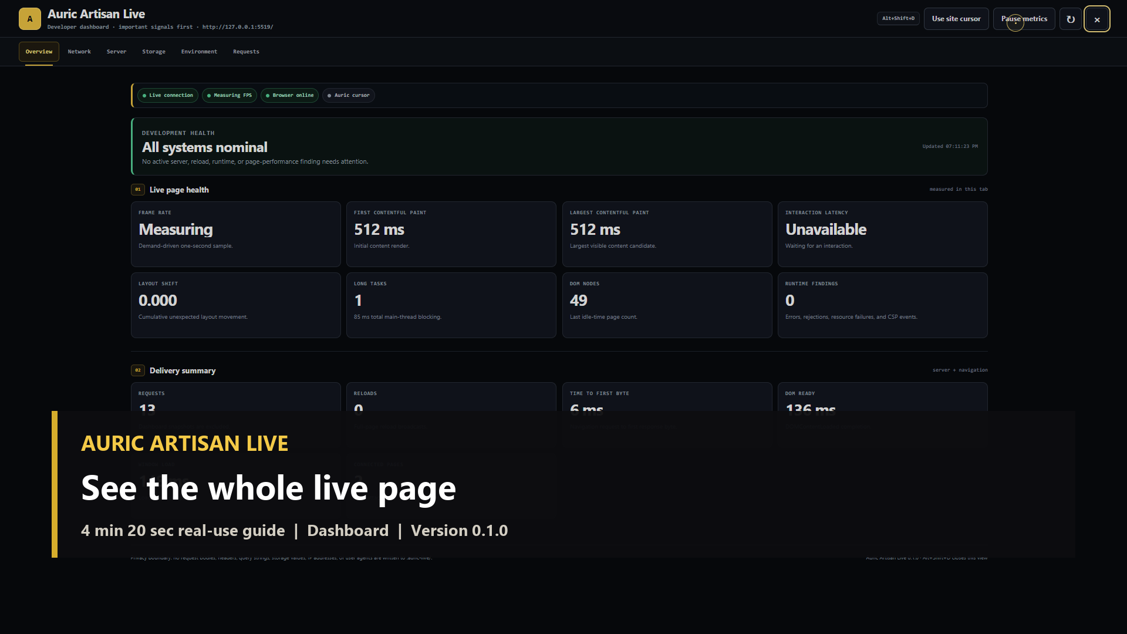Click the '02' Delivery summary badge
Viewport: 1127px width, 634px height.
[x=138, y=370]
